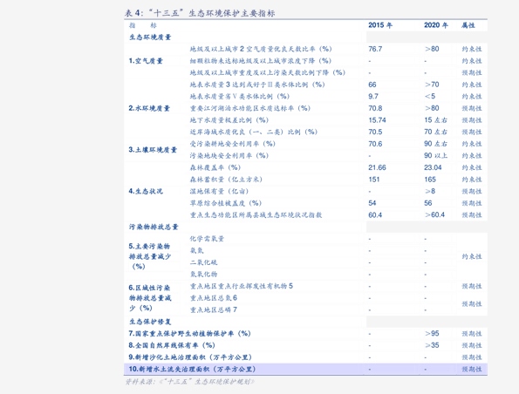Click '重点生态功能区所属县域生态环境状况指数' indicator
Image resolution: width=519 pixels, height=394 pixels.
click(x=256, y=215)
